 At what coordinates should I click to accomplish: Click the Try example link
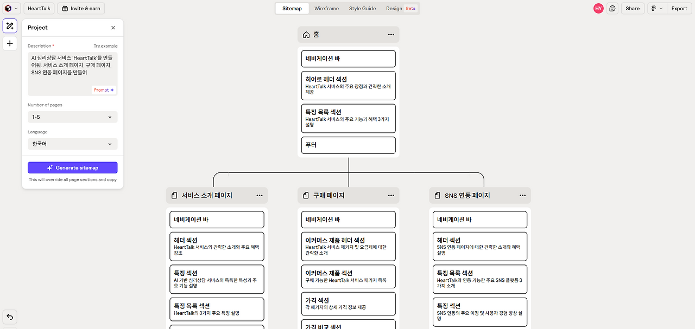(105, 46)
